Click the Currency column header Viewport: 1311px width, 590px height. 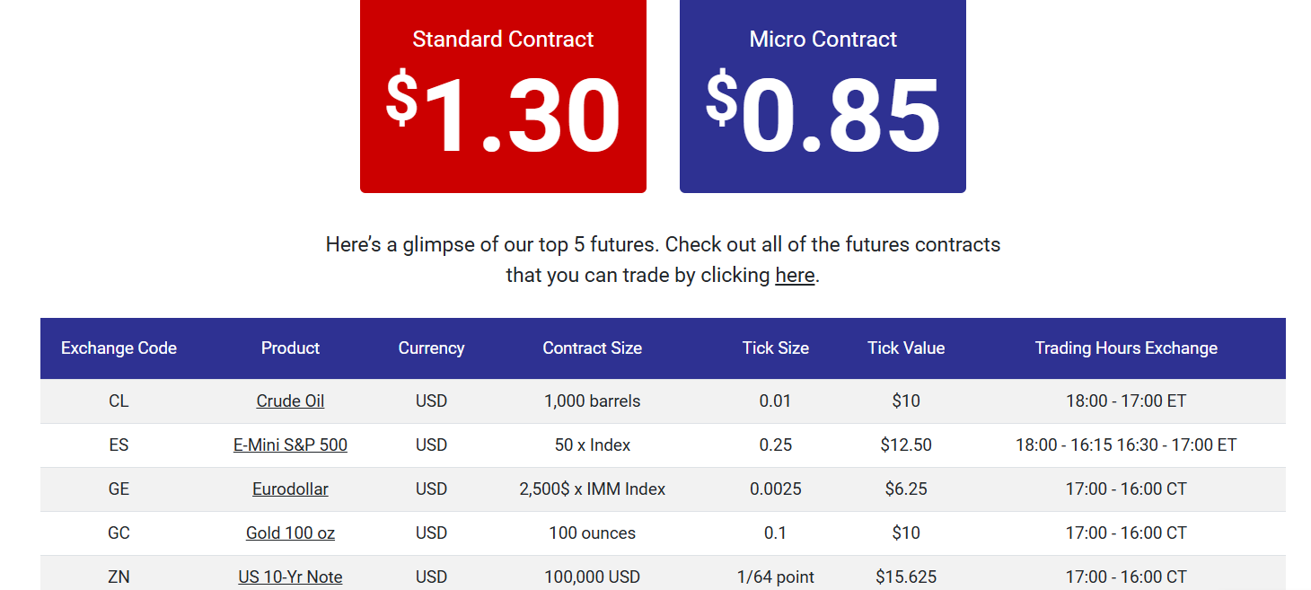[431, 348]
